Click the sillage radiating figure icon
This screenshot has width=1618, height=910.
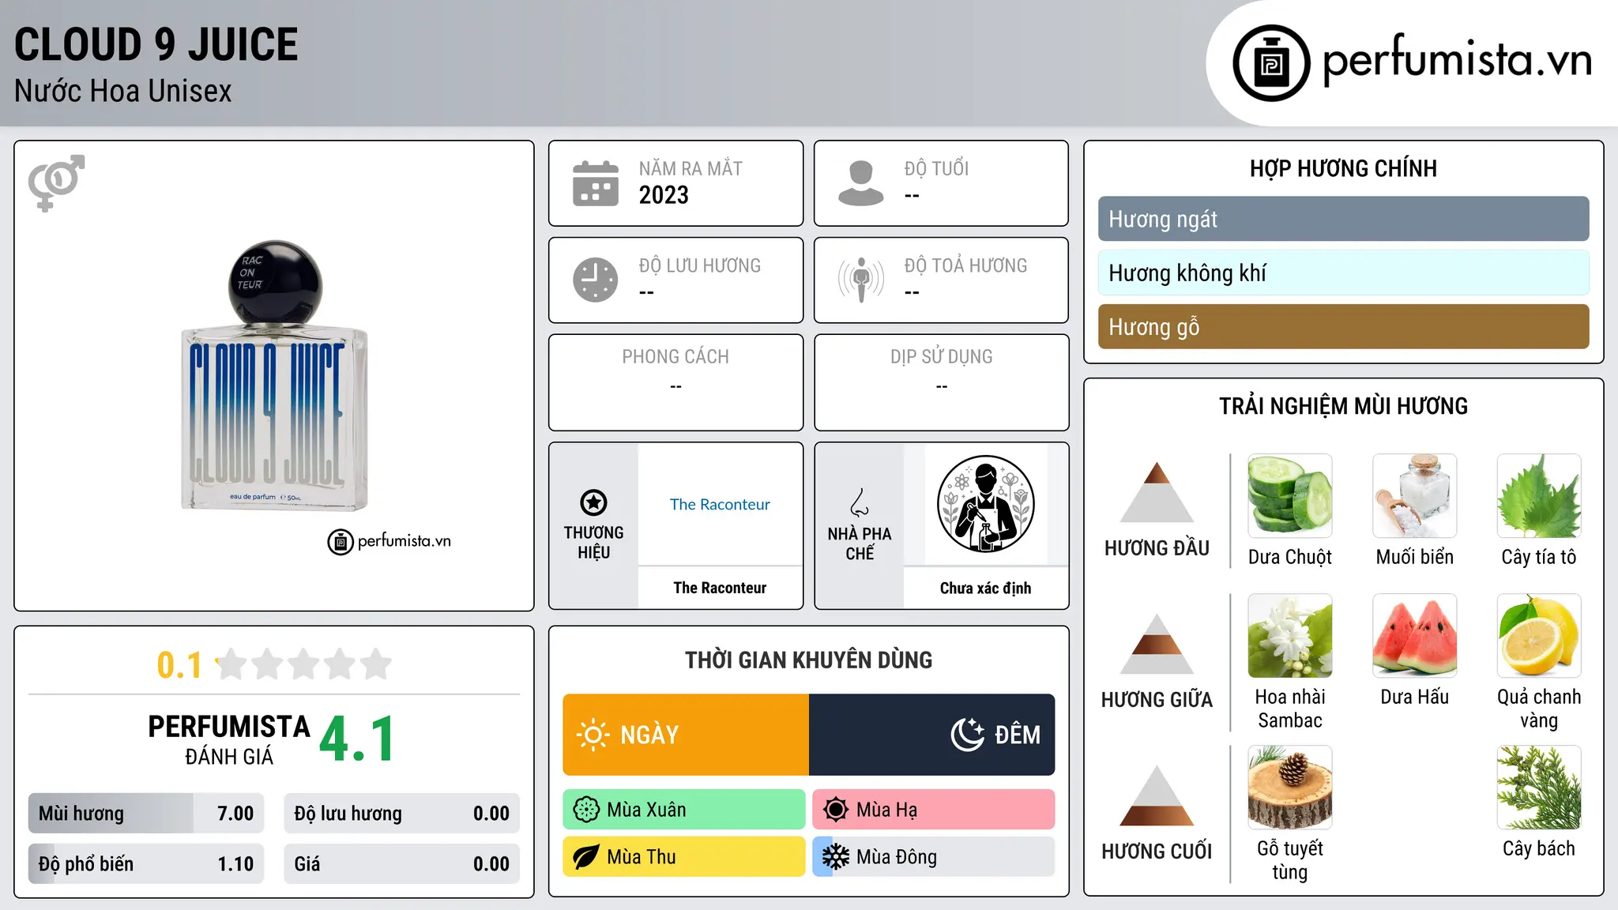click(x=860, y=280)
